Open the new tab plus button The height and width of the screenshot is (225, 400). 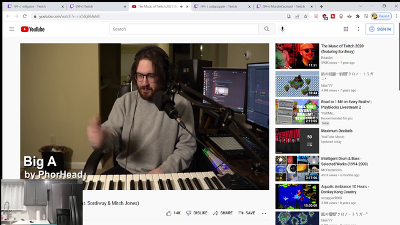point(321,7)
